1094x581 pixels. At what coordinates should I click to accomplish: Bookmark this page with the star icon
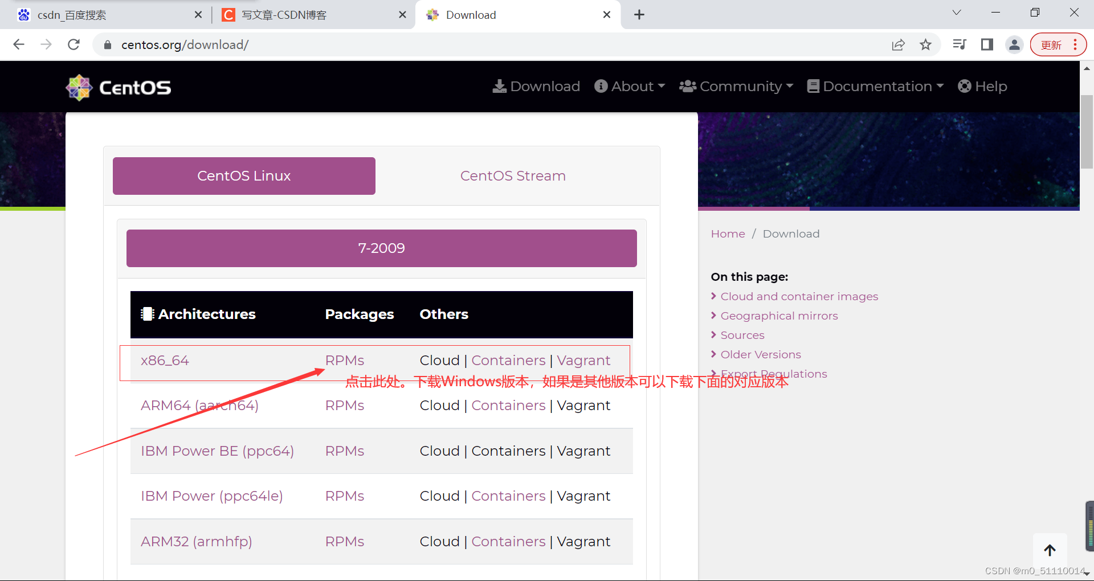pyautogui.click(x=926, y=44)
